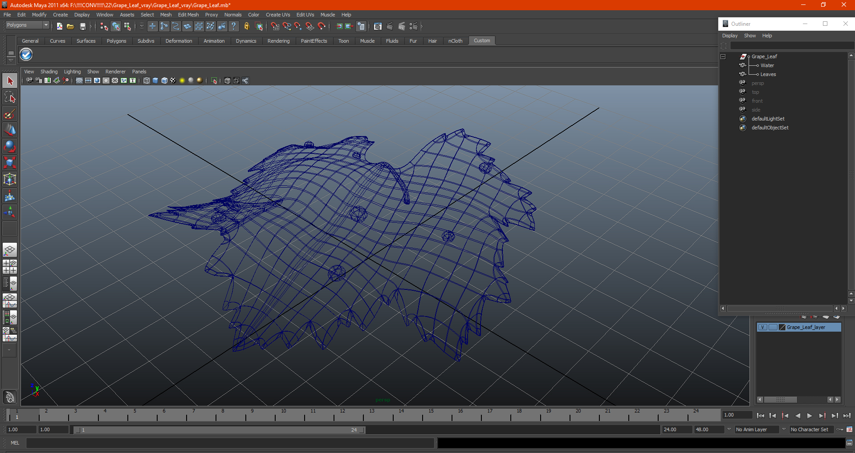Open Polygons menu set dropdown
This screenshot has height=453, width=855.
27,25
